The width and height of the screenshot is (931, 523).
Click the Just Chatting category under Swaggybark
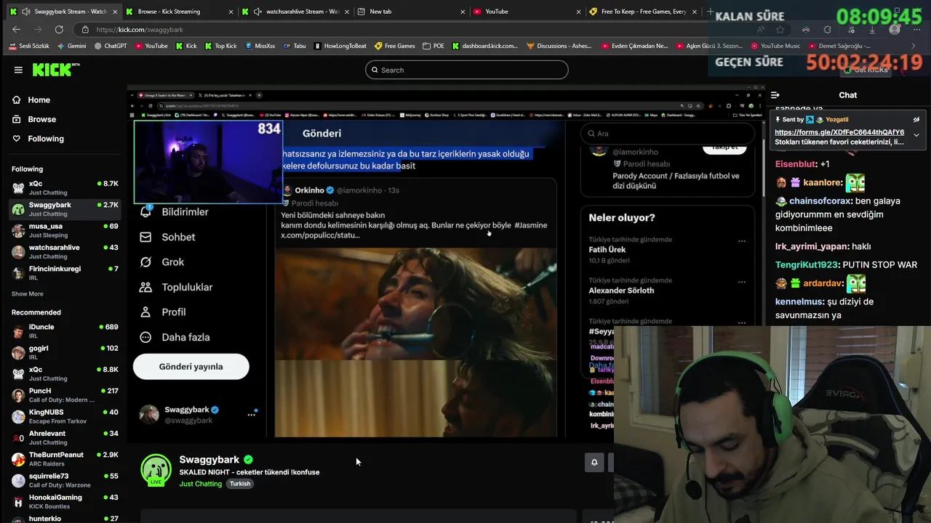[201, 484]
